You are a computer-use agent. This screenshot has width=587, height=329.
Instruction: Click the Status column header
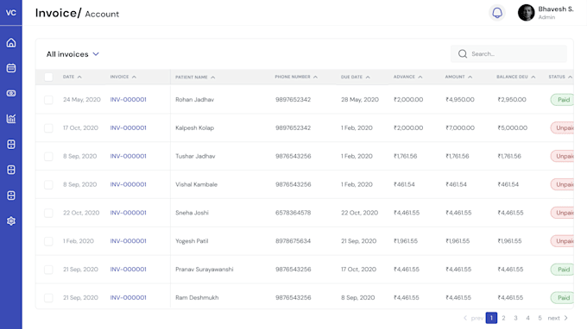pos(560,77)
